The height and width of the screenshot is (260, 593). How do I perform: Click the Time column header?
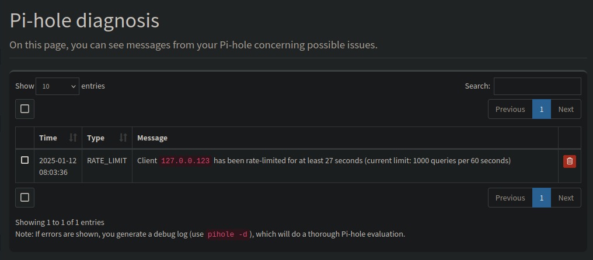[x=58, y=138]
